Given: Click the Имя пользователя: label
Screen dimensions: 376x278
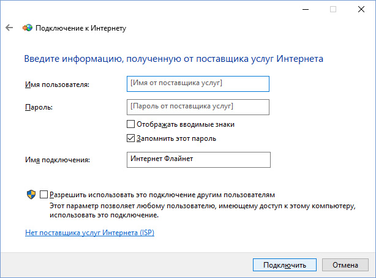Looking at the screenshot, I should tap(58, 85).
